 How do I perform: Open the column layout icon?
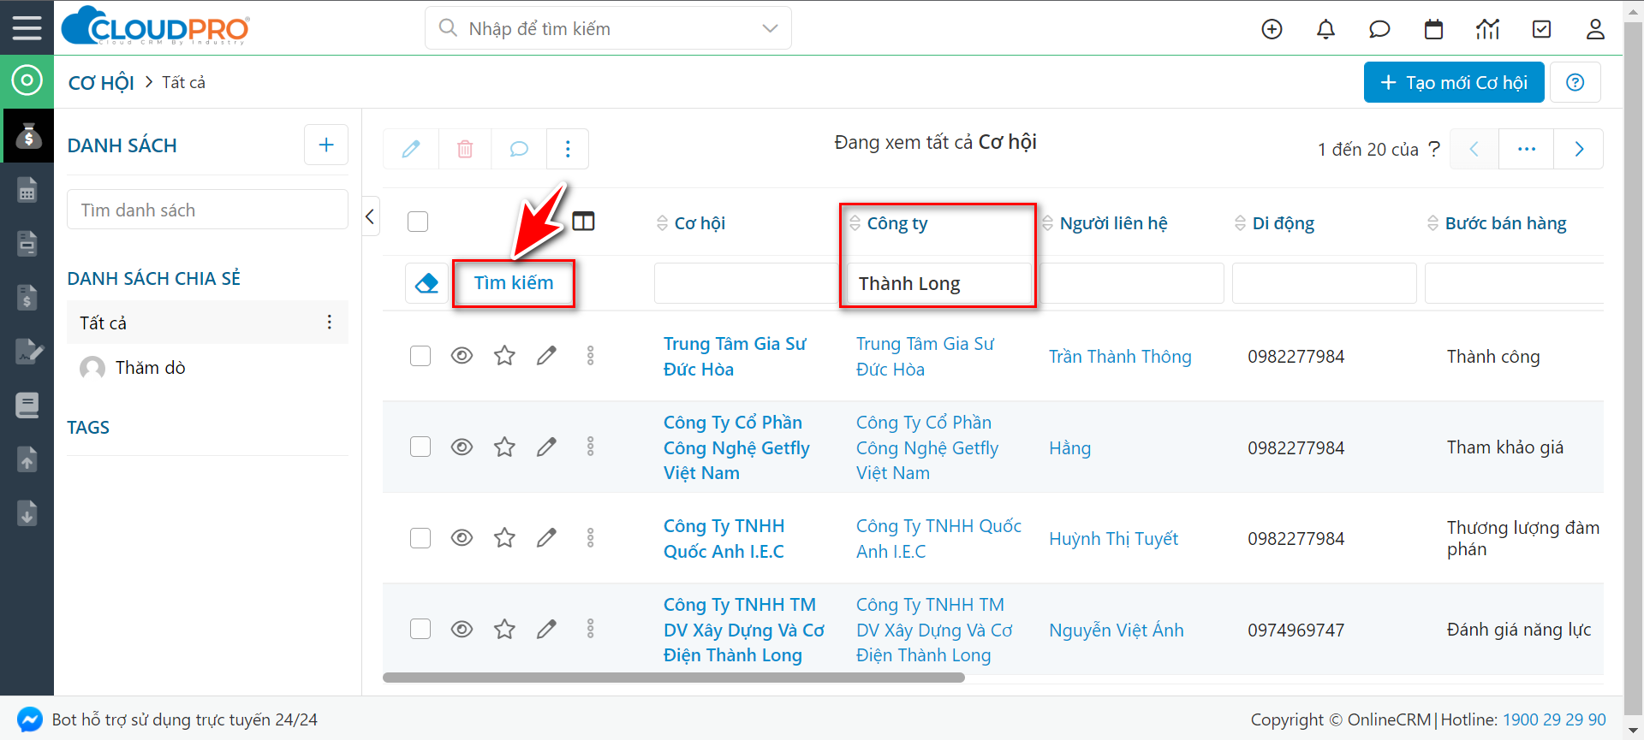(x=583, y=222)
